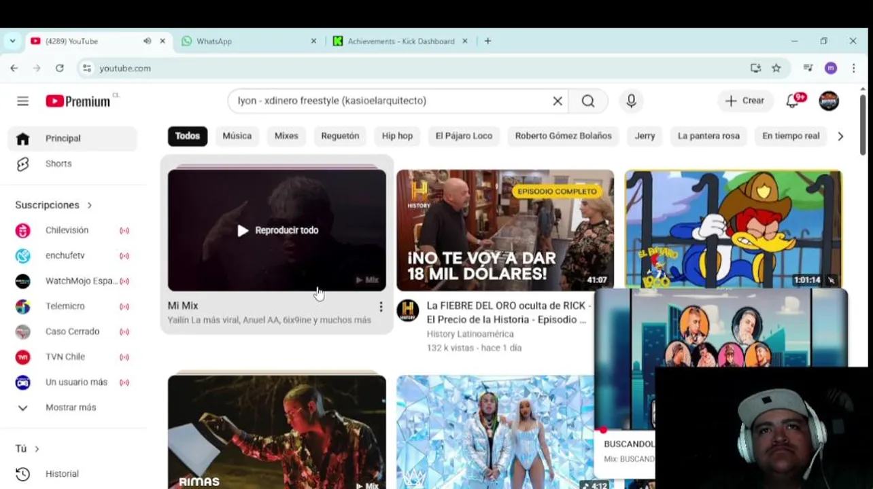Open History Latinoamérica channel name
This screenshot has width=873, height=489.
point(470,334)
